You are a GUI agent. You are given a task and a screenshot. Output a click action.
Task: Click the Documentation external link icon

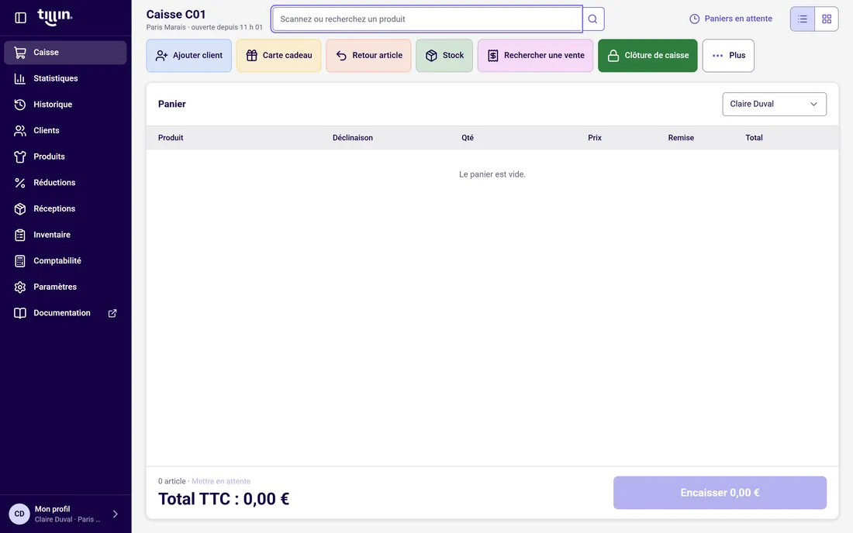[112, 314]
